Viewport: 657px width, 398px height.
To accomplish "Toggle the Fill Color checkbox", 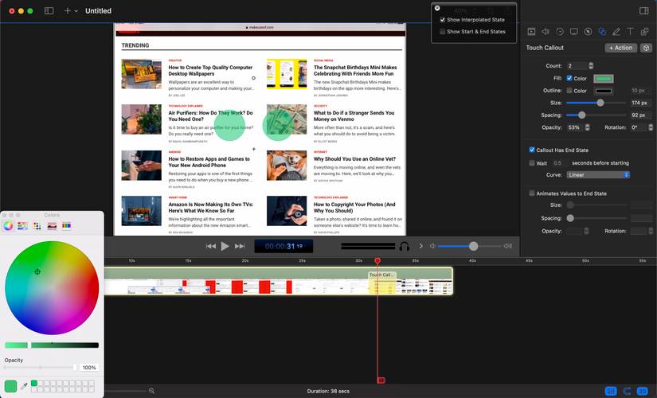I will pyautogui.click(x=569, y=78).
